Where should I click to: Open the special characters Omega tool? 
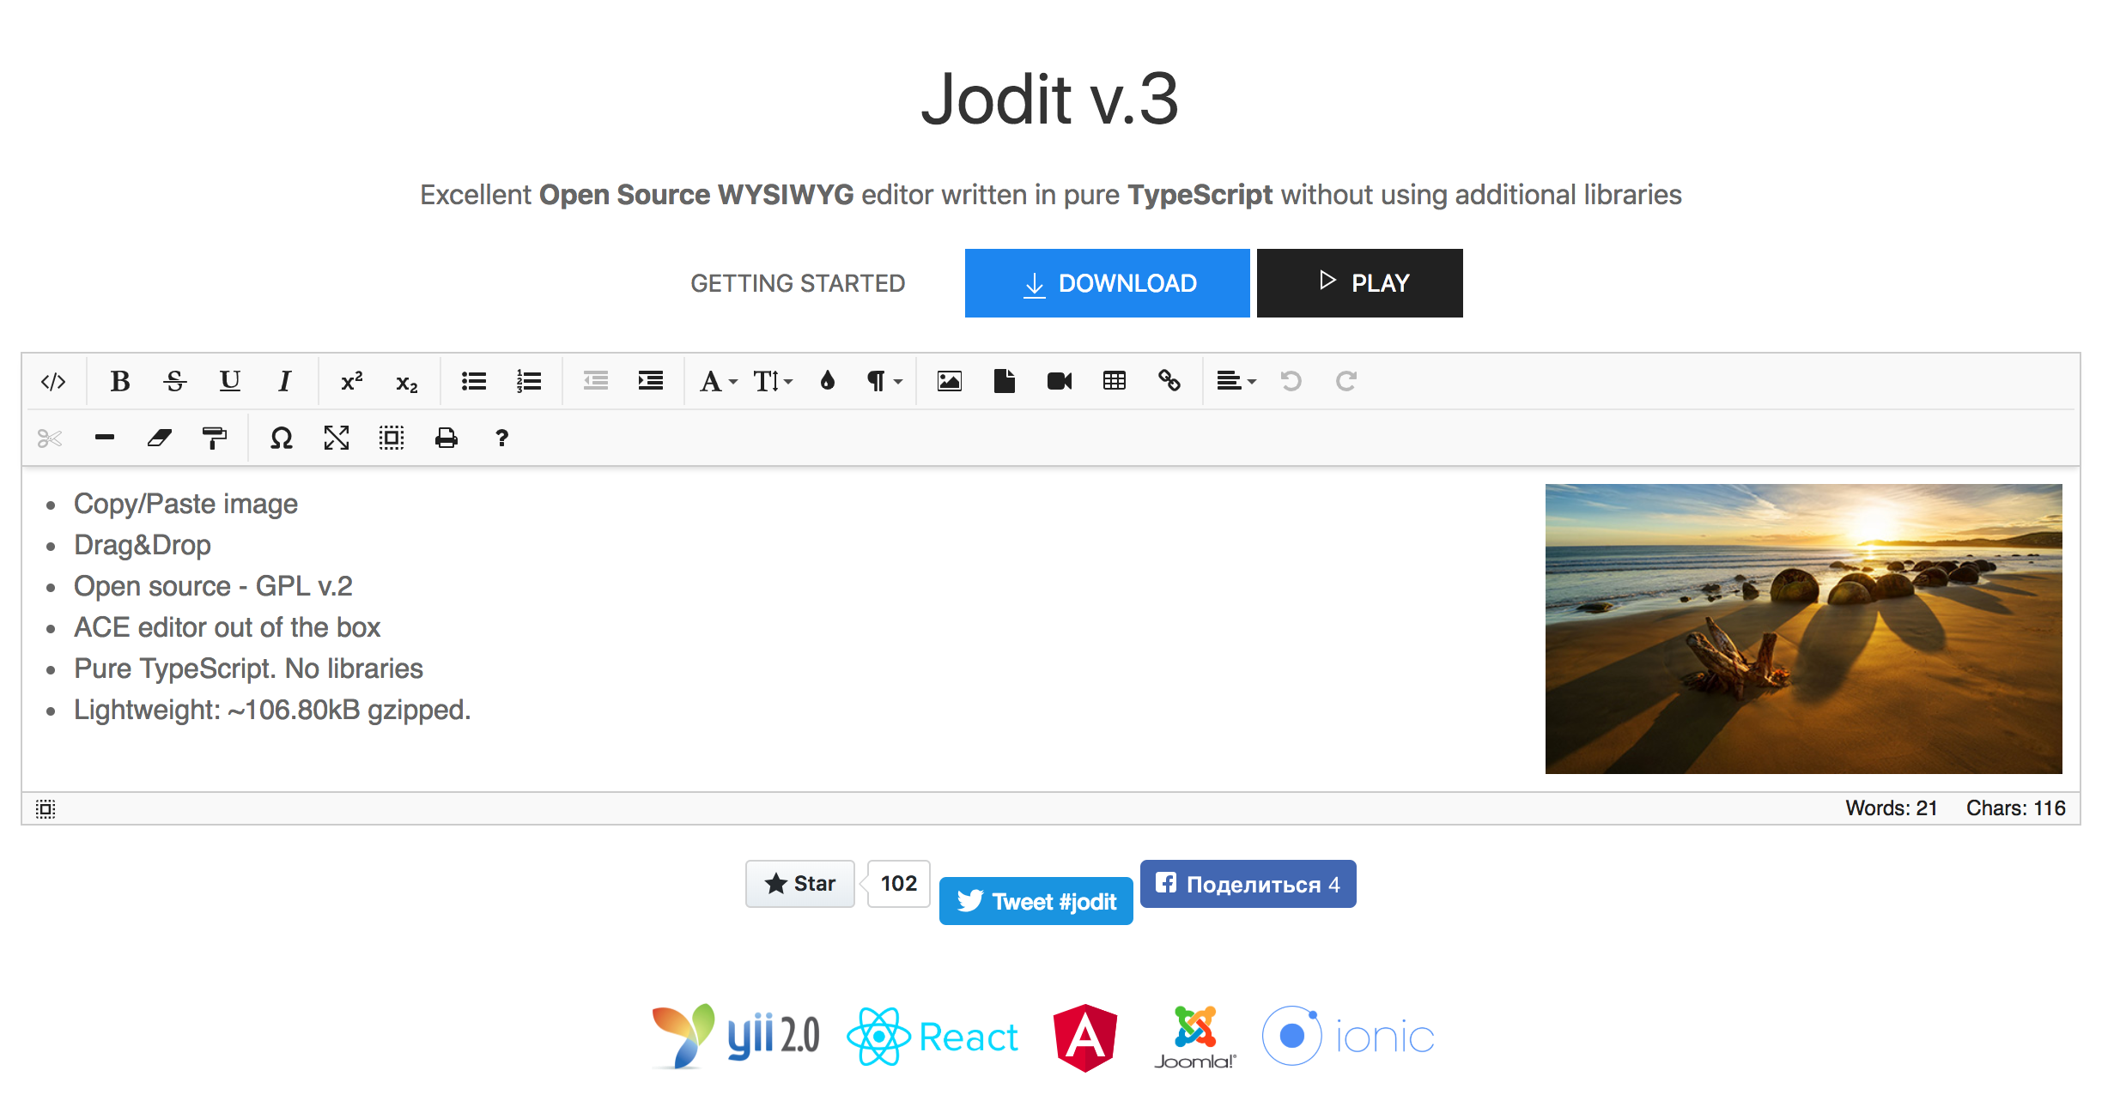point(282,439)
